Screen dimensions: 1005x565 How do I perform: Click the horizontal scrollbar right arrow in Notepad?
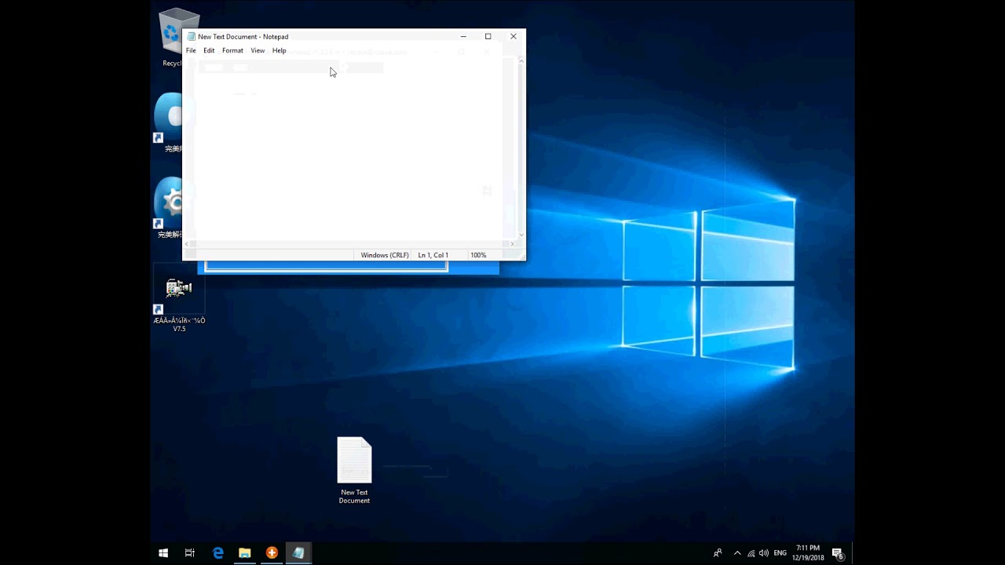tap(513, 244)
